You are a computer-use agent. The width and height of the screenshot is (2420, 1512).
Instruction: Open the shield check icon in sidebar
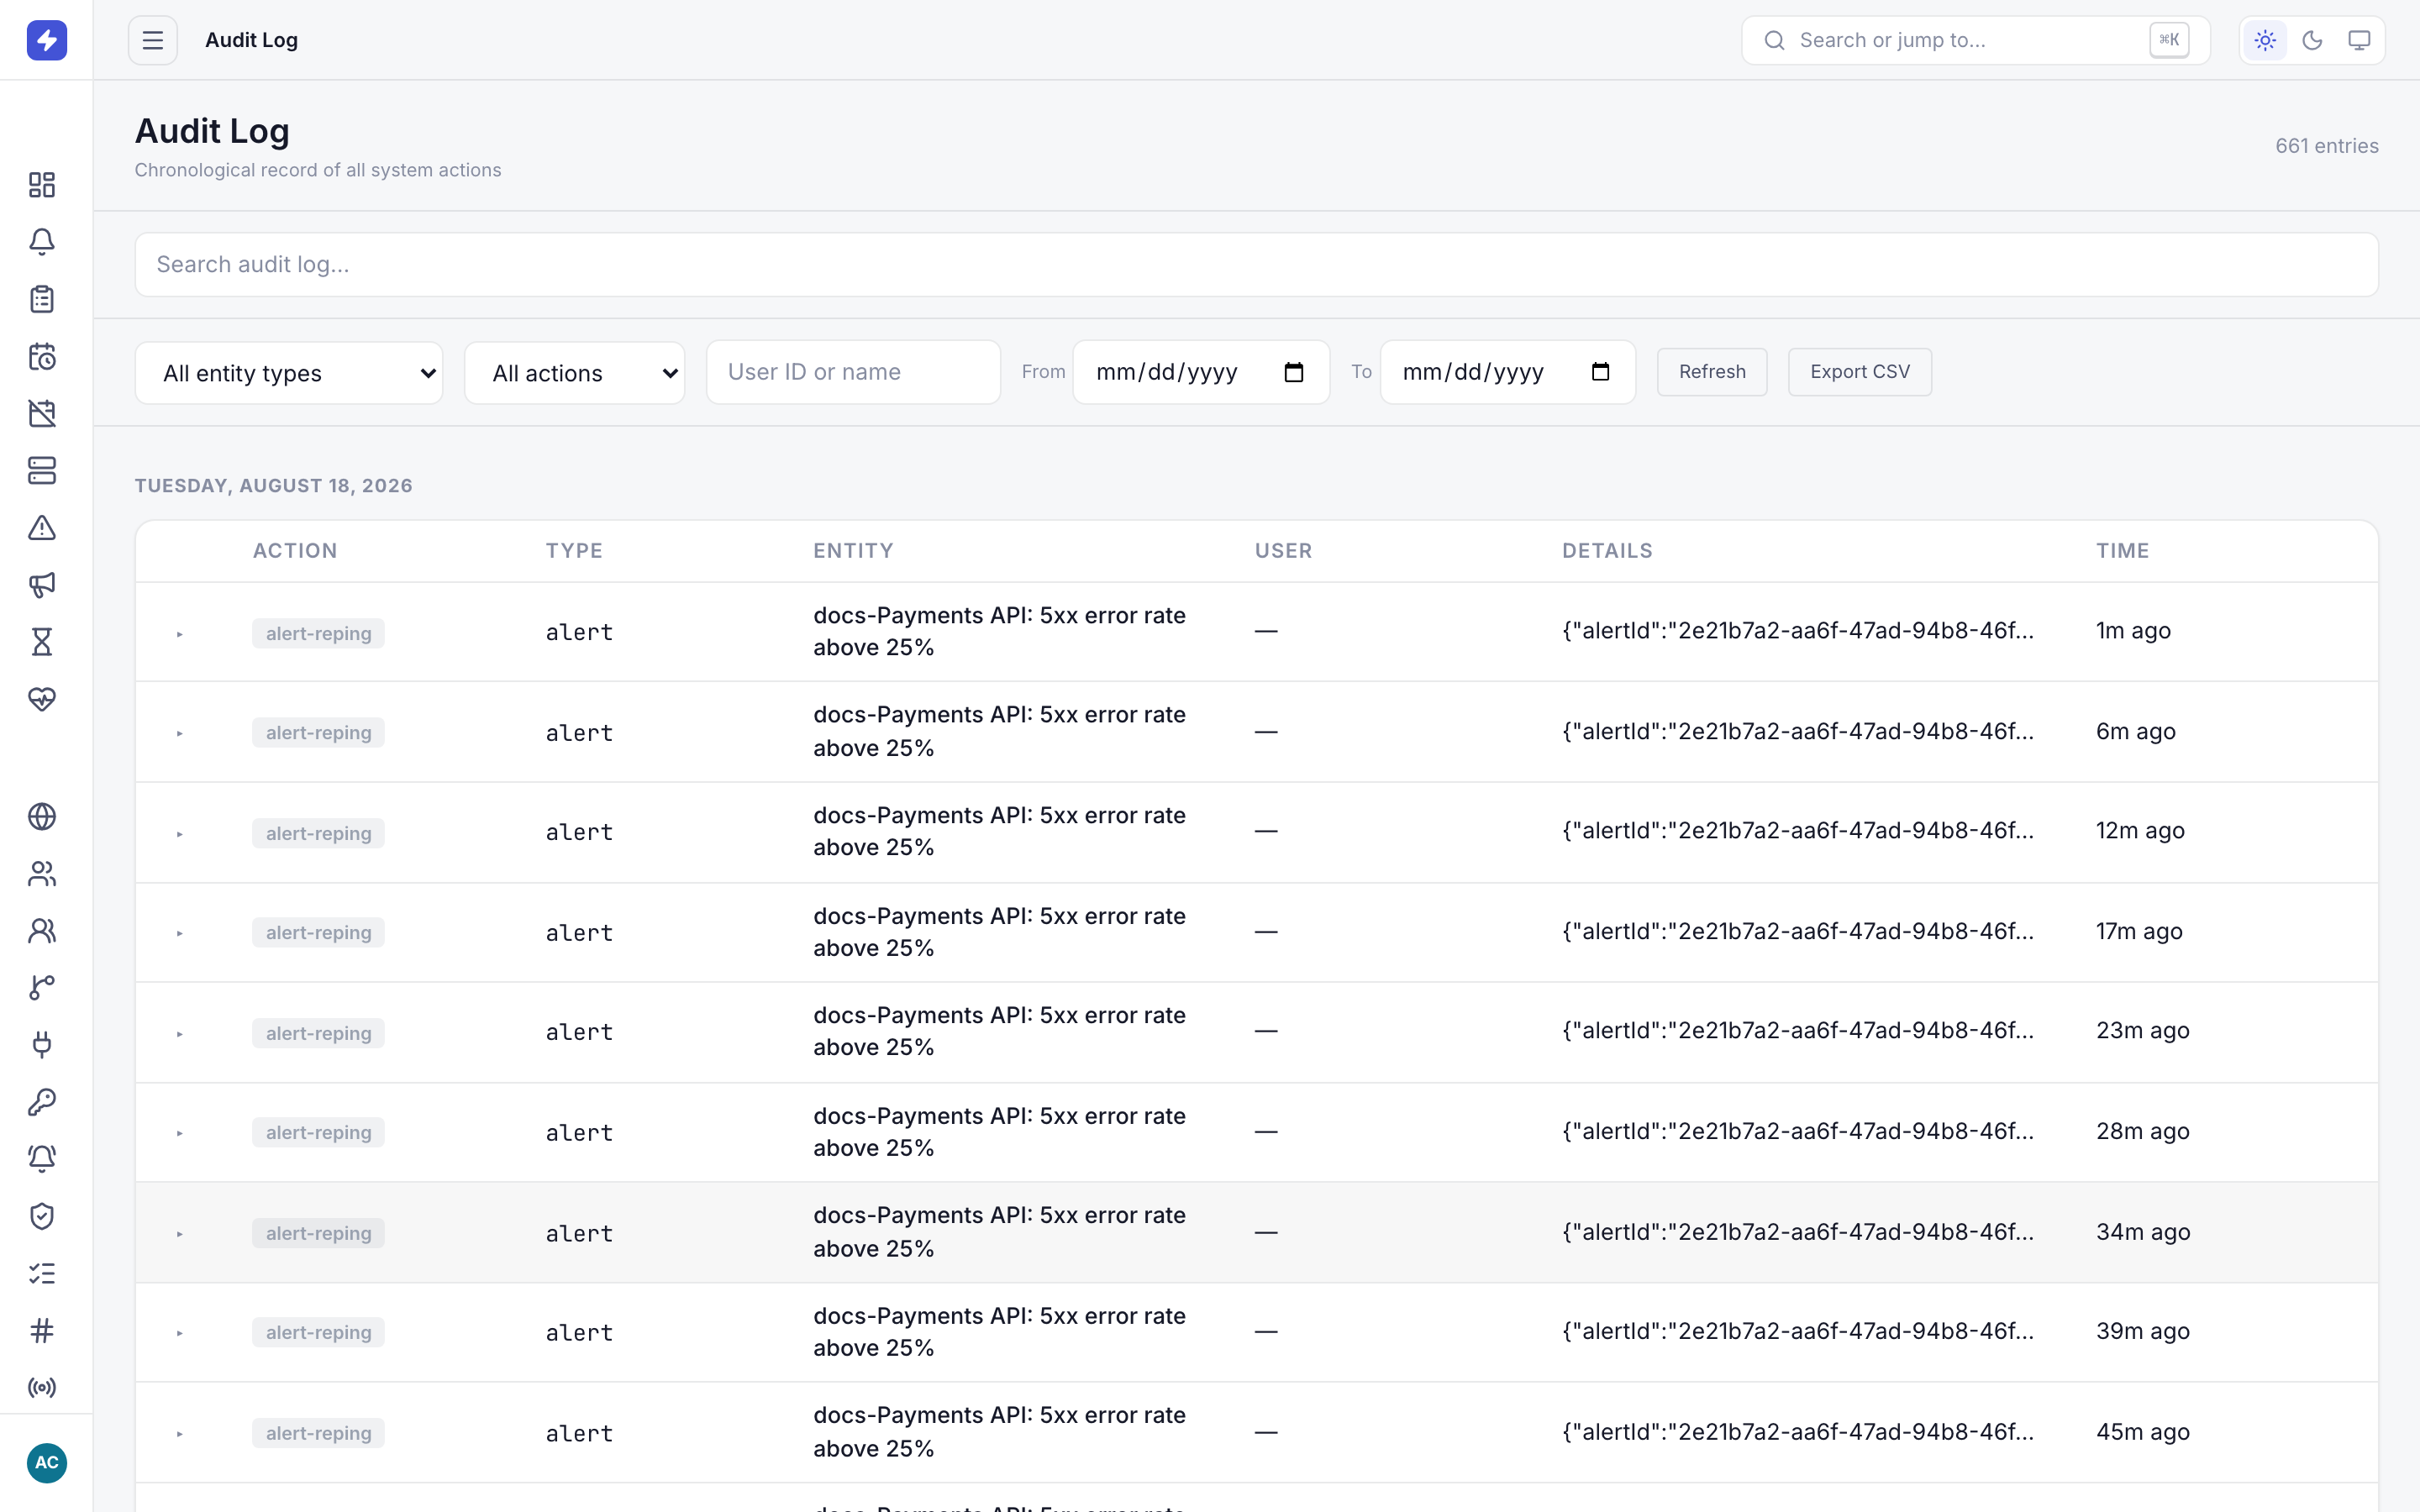42,1215
